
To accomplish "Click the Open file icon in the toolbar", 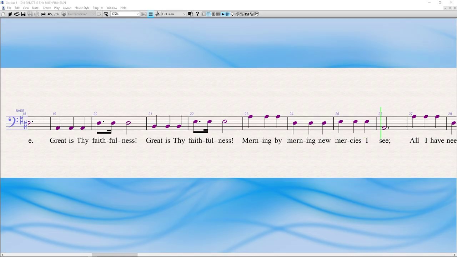I will coord(10,14).
